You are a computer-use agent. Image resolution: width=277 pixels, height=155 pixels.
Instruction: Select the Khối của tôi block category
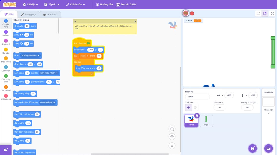(6, 97)
